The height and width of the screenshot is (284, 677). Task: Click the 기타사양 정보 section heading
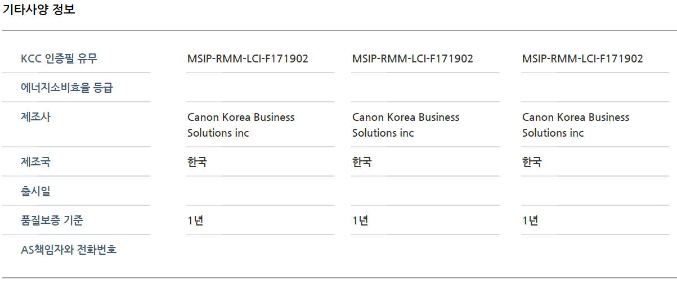(x=39, y=10)
